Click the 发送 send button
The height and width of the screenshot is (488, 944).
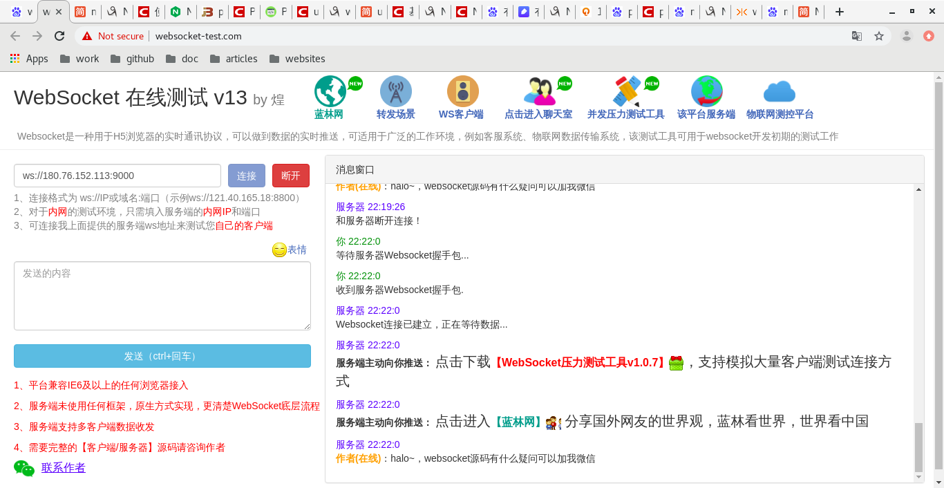coord(162,356)
